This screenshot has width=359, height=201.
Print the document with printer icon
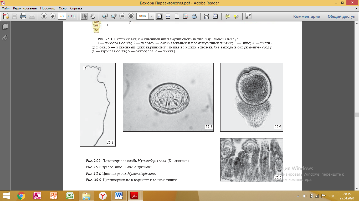coord(23,16)
